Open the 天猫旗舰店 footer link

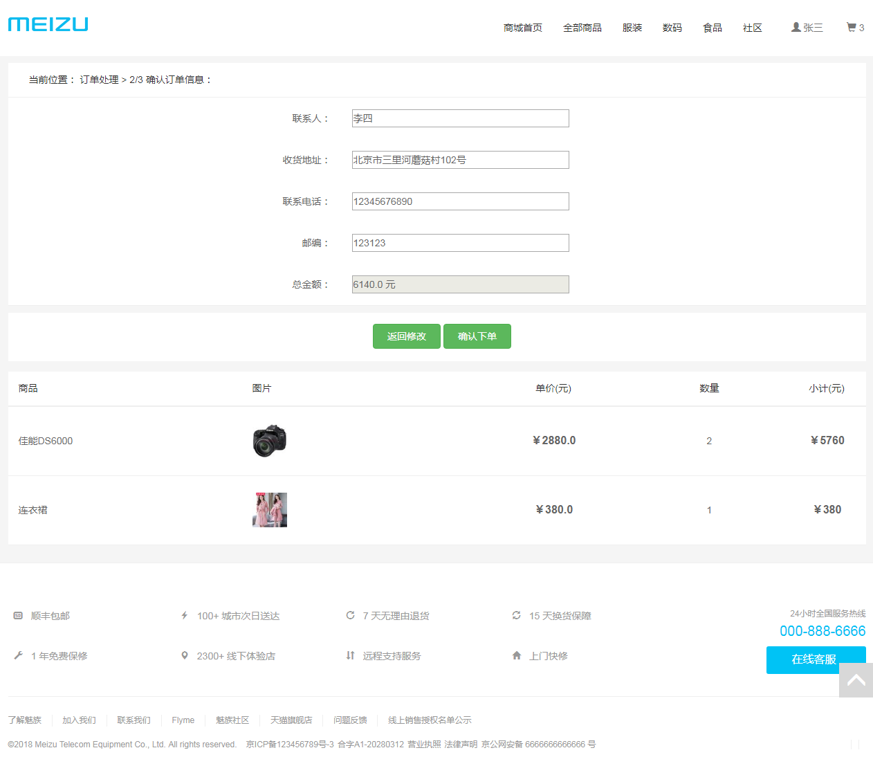click(291, 720)
